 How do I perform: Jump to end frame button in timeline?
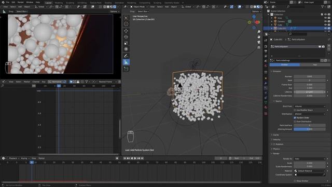coord(142,158)
